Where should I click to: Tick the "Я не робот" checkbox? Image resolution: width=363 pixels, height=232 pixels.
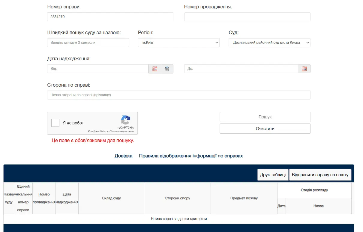(55, 123)
